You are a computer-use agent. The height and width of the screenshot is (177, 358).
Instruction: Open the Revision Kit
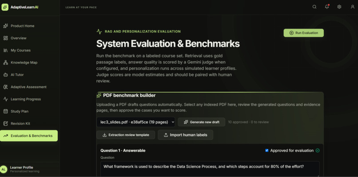click(29, 123)
